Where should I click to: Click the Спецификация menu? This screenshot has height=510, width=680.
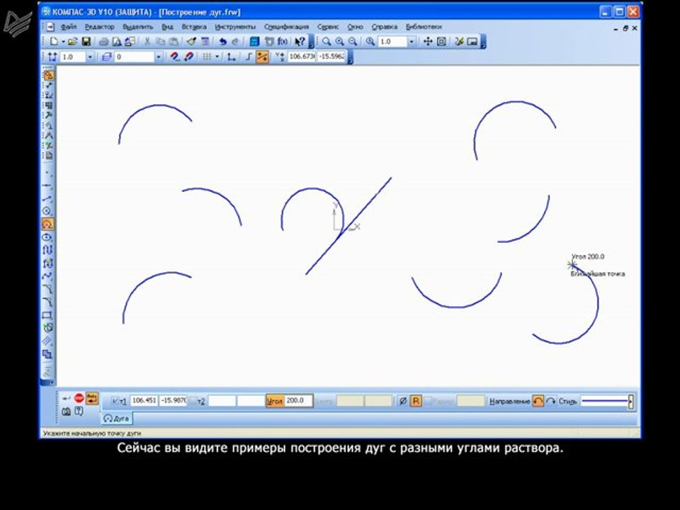tap(286, 27)
